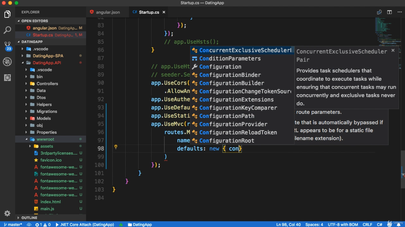
Task: Click the lightbulb code action on line 98
Action: pos(116,147)
